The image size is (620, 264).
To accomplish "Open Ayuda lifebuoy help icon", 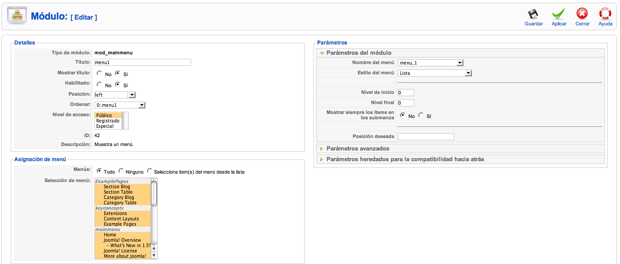I will [605, 14].
